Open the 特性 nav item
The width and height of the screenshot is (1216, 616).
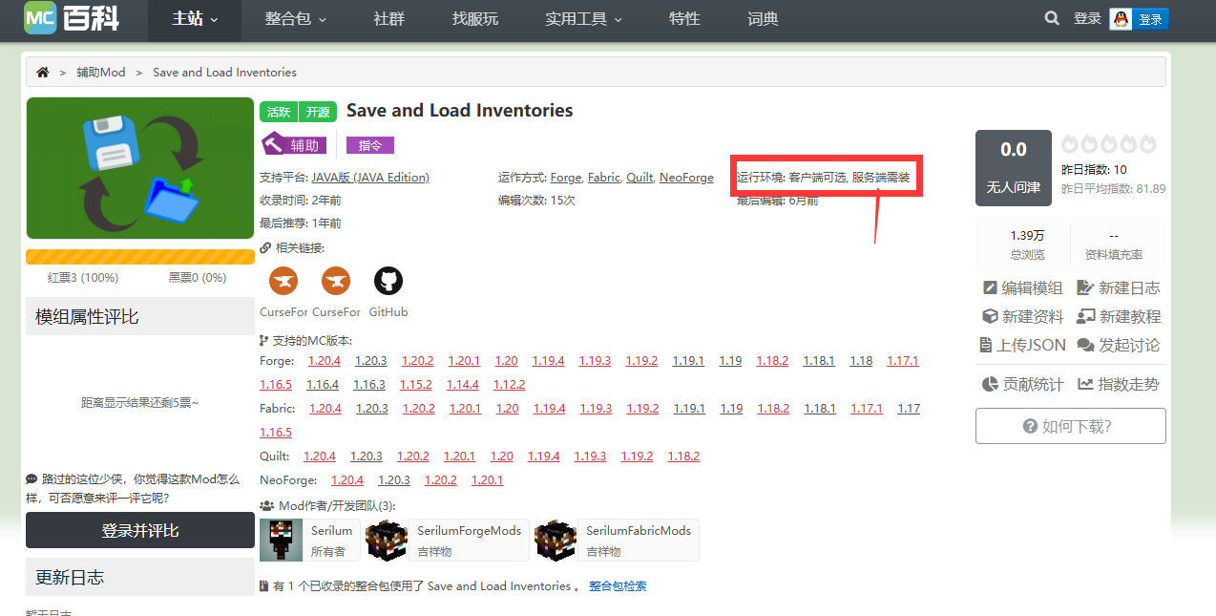pyautogui.click(x=684, y=19)
